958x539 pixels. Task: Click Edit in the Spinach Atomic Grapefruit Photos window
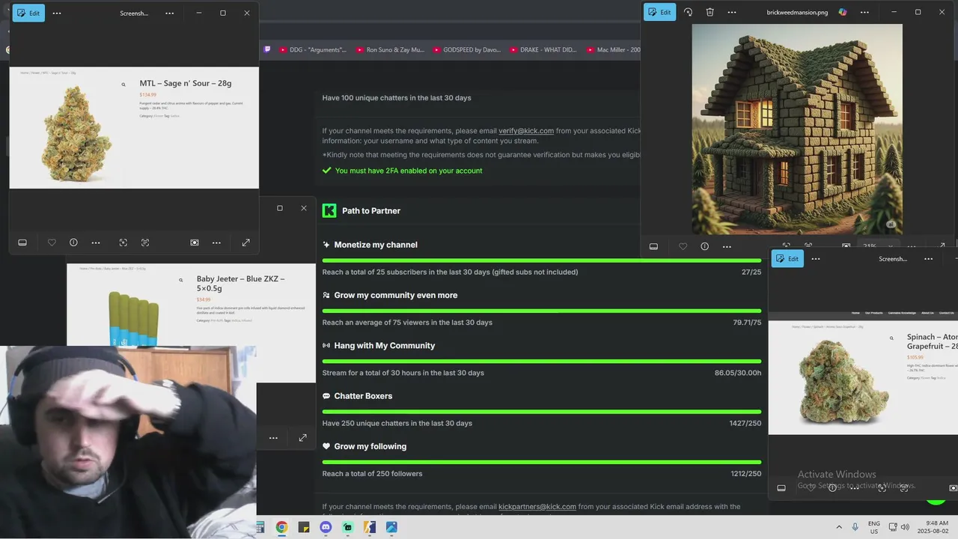click(x=787, y=258)
